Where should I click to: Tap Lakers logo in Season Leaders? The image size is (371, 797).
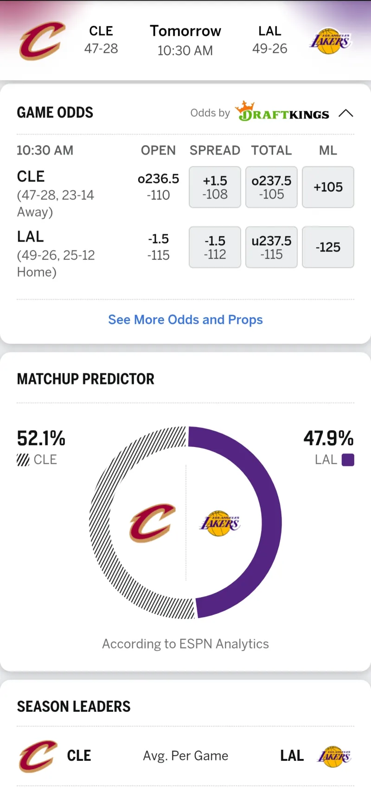tap(334, 757)
